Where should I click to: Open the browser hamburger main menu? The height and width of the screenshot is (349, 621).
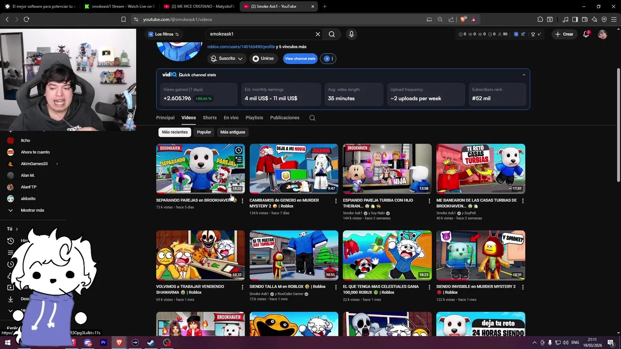[614, 19]
